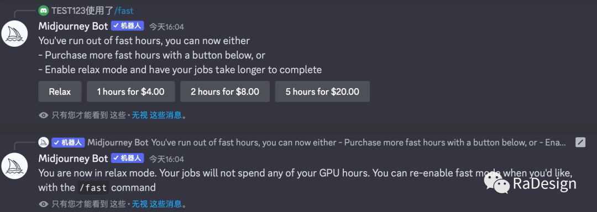Click the Relax button
Viewport: 597px width, 212px height.
60,91
